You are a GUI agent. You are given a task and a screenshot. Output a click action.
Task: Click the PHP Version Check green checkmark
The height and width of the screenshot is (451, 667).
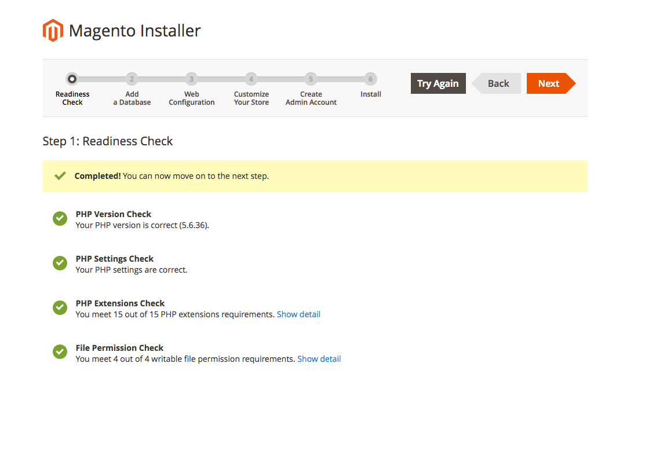(x=60, y=218)
